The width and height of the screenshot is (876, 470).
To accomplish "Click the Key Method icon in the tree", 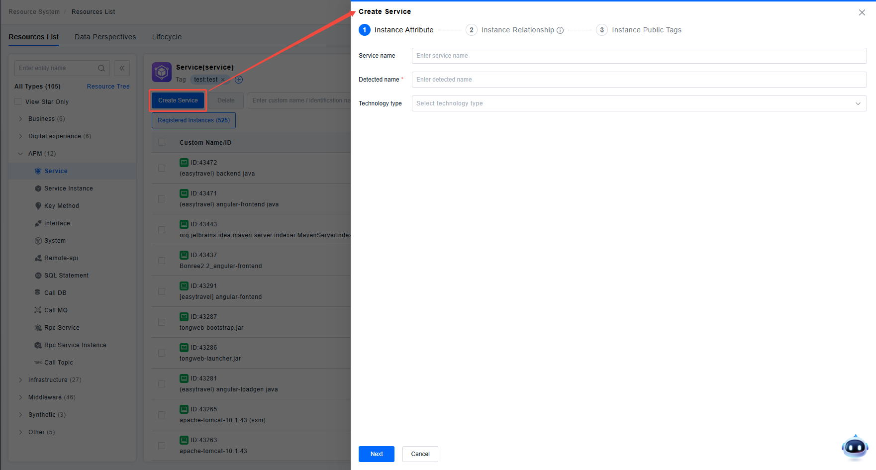I will pos(38,206).
